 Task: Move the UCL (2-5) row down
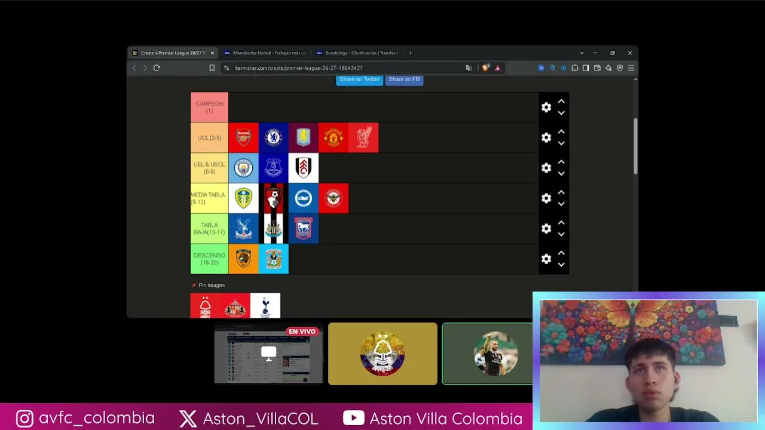pyautogui.click(x=561, y=143)
